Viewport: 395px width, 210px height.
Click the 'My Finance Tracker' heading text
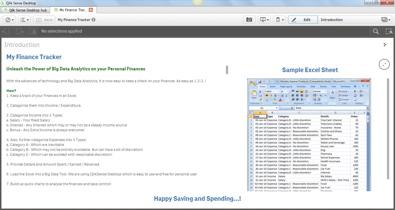(x=34, y=57)
